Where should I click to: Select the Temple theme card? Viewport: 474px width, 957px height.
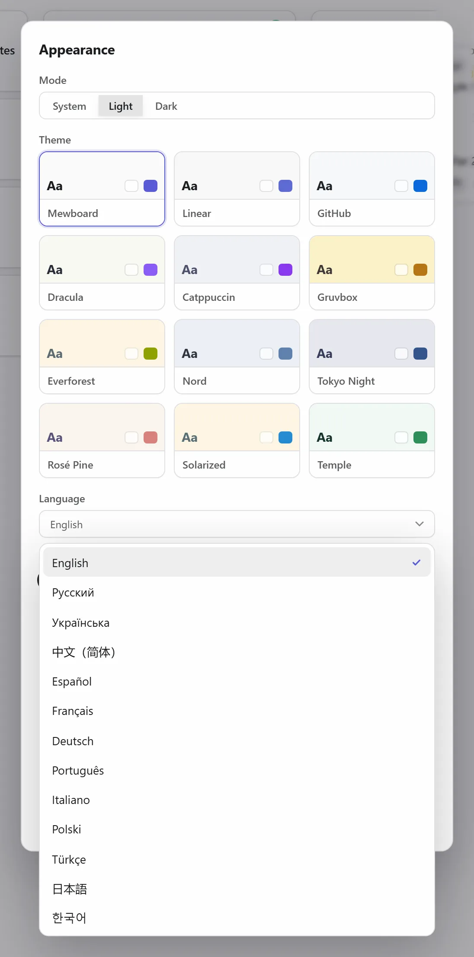[x=372, y=440]
